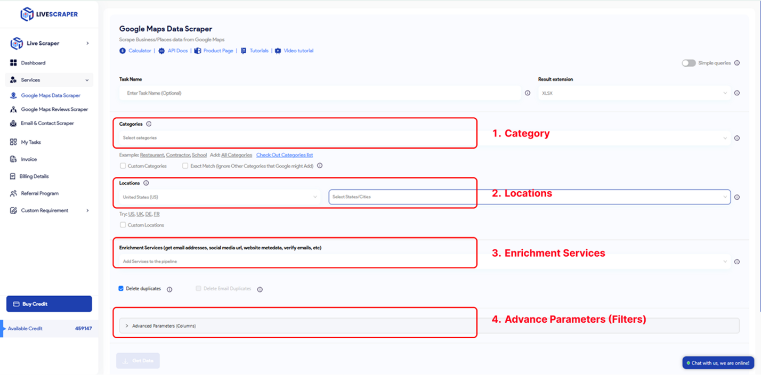761x375 pixels.
Task: Open the Result extension XLSX dropdown
Action: pyautogui.click(x=634, y=93)
